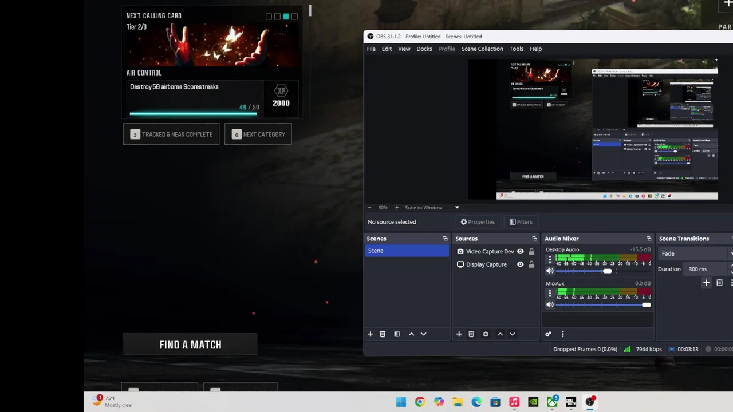
Task: Add a new source with plus icon
Action: click(459, 334)
